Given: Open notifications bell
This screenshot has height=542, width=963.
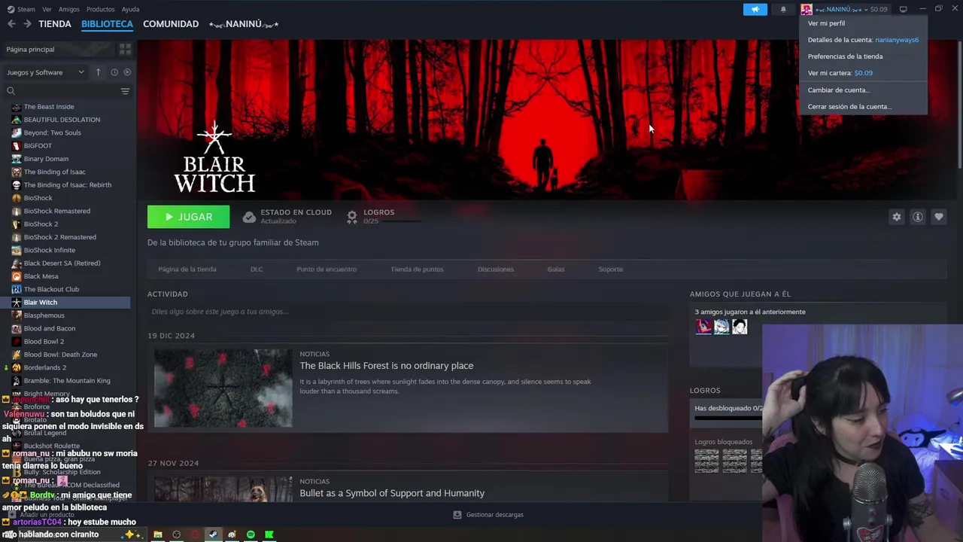Looking at the screenshot, I should (x=783, y=9).
